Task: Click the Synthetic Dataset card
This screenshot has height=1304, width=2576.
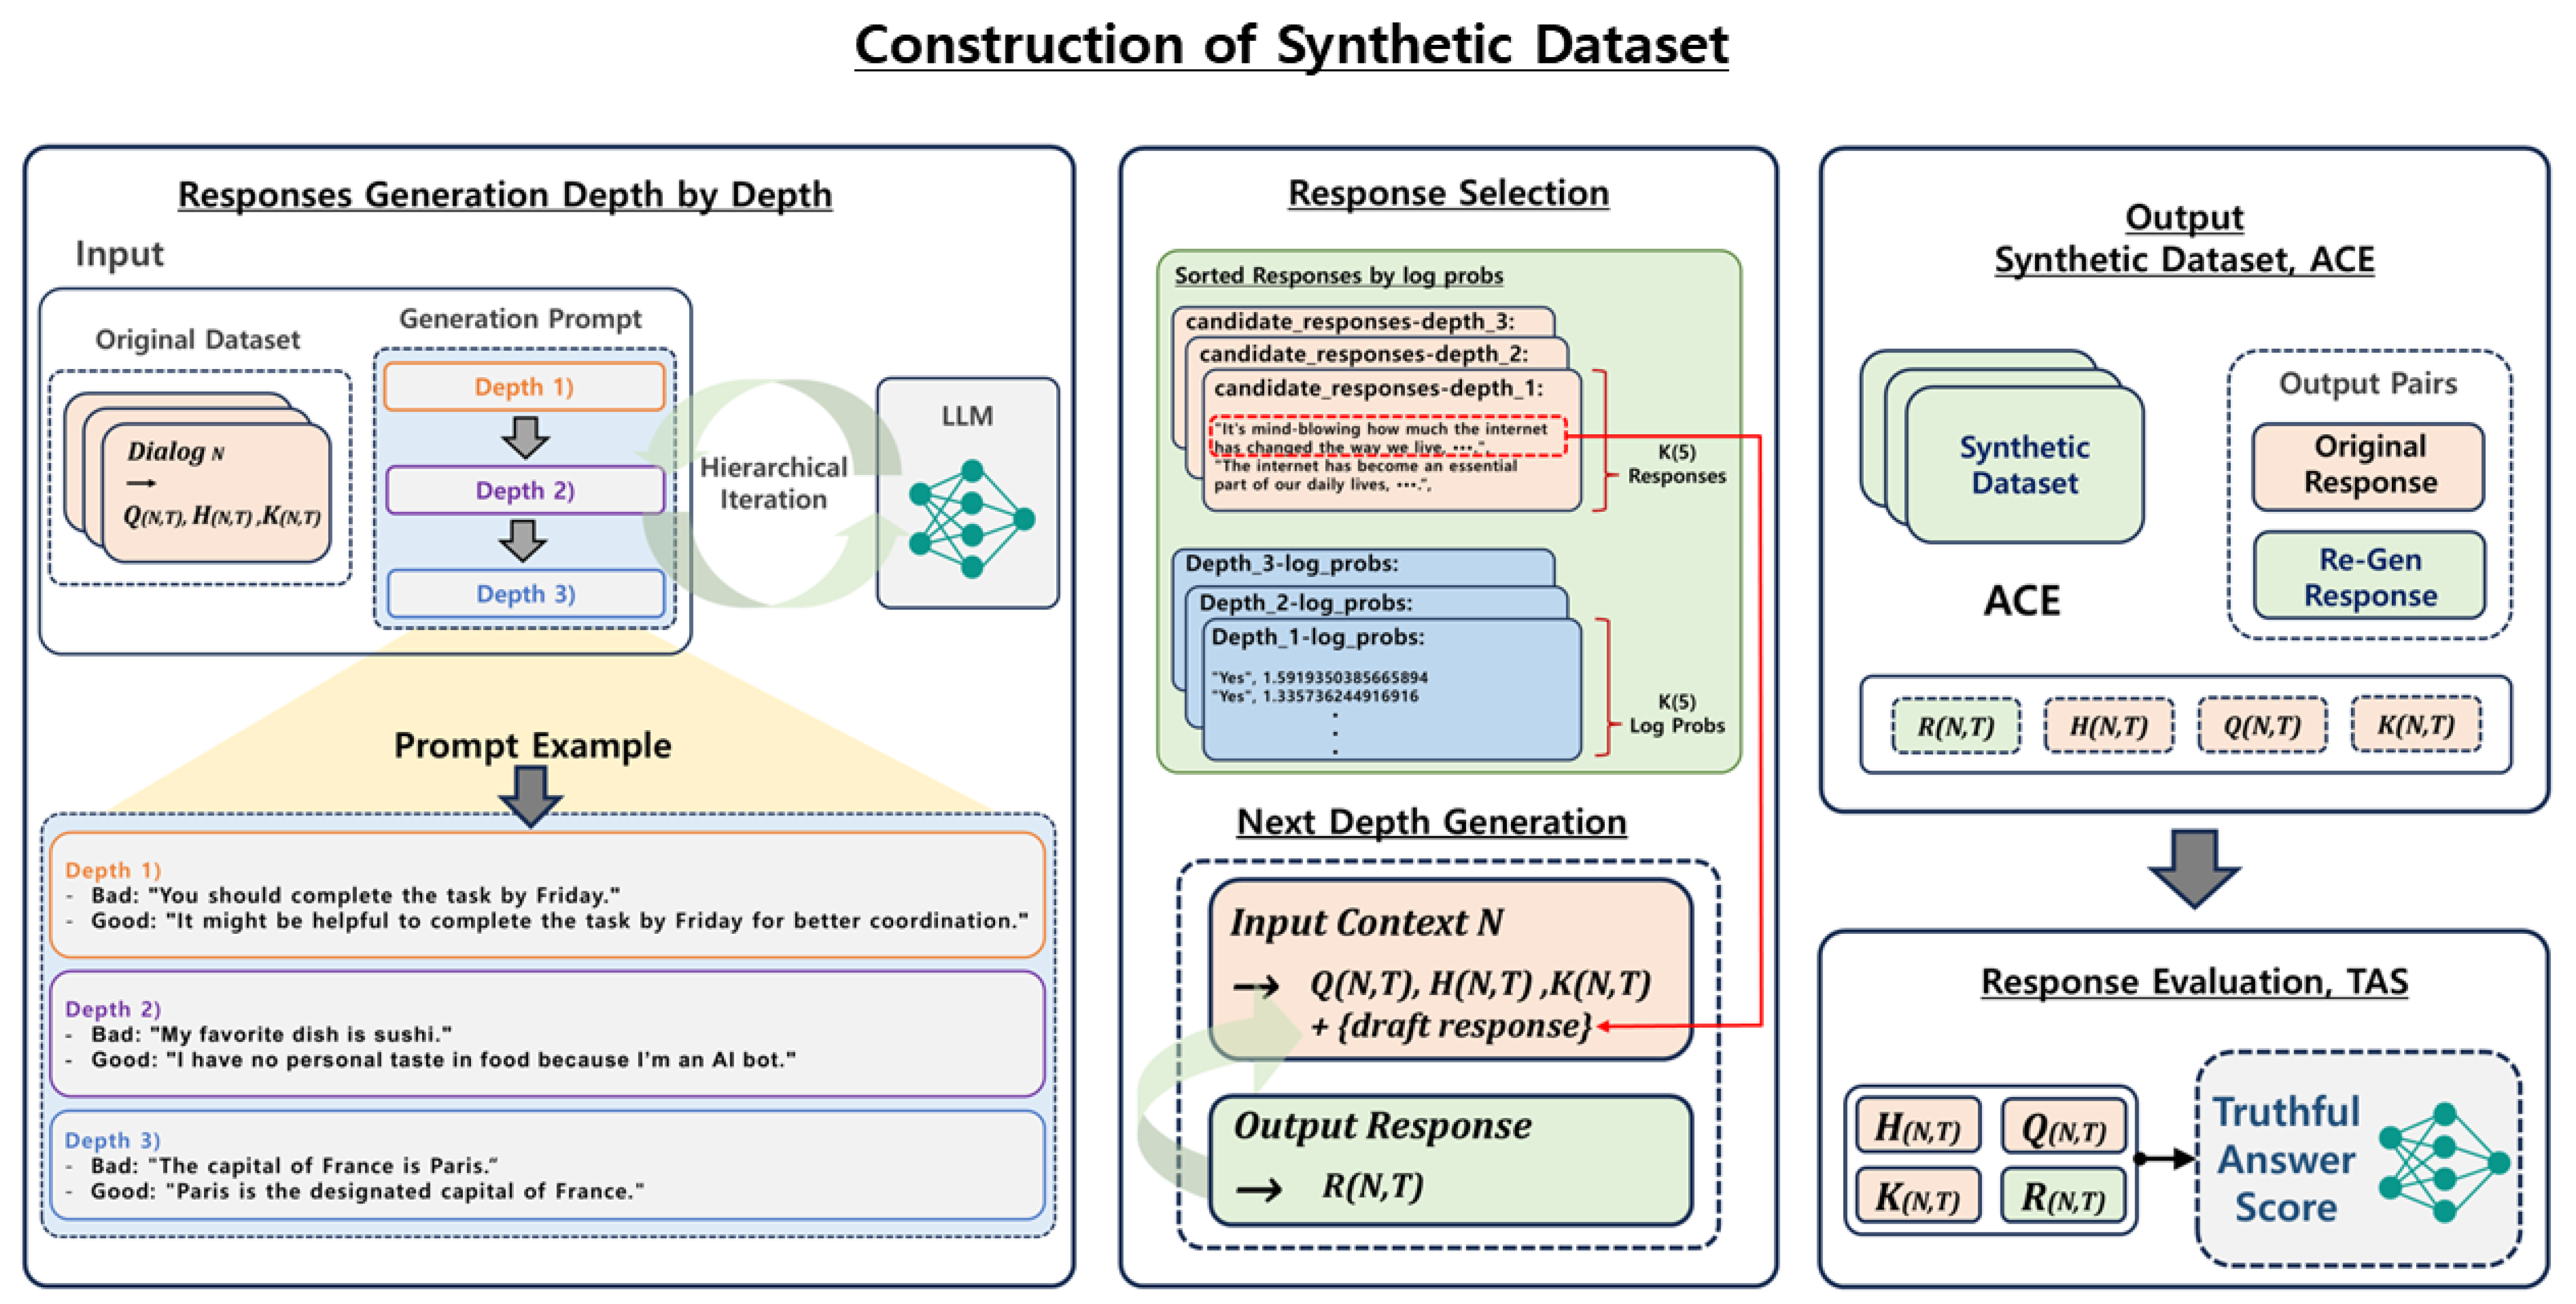Action: (x=2024, y=465)
